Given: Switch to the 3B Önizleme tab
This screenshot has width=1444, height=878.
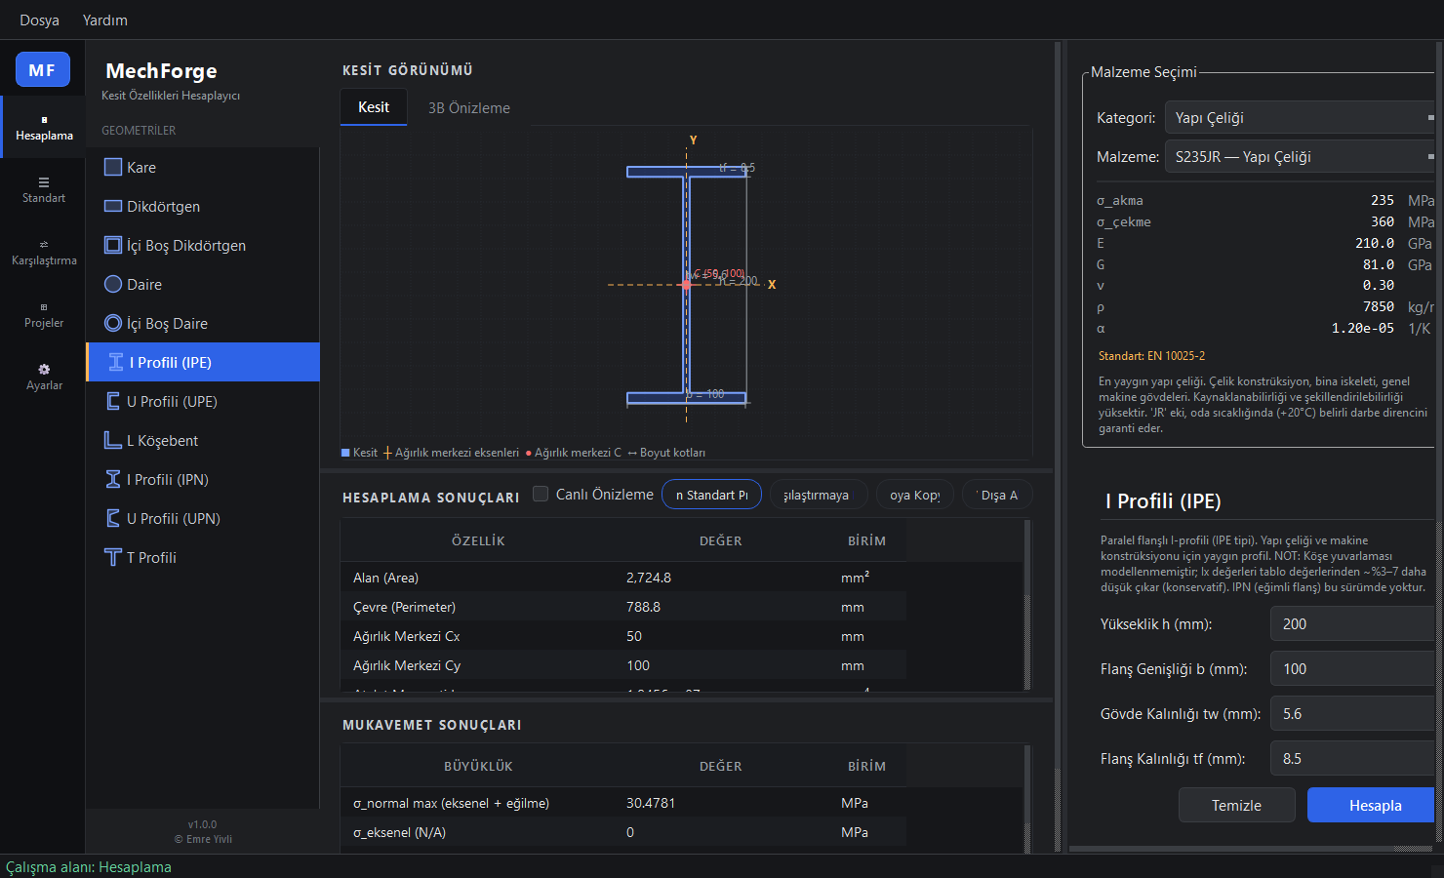Looking at the screenshot, I should click(469, 107).
